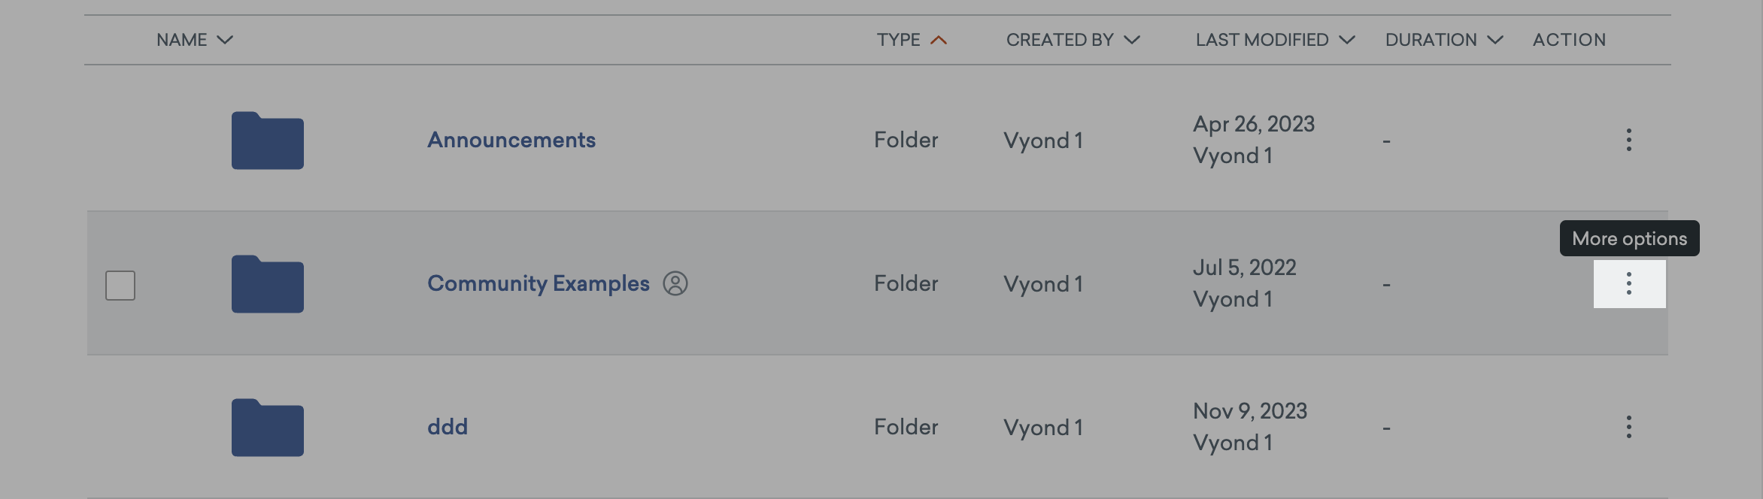Click the NAME column header
This screenshot has width=1763, height=499.
click(x=181, y=40)
